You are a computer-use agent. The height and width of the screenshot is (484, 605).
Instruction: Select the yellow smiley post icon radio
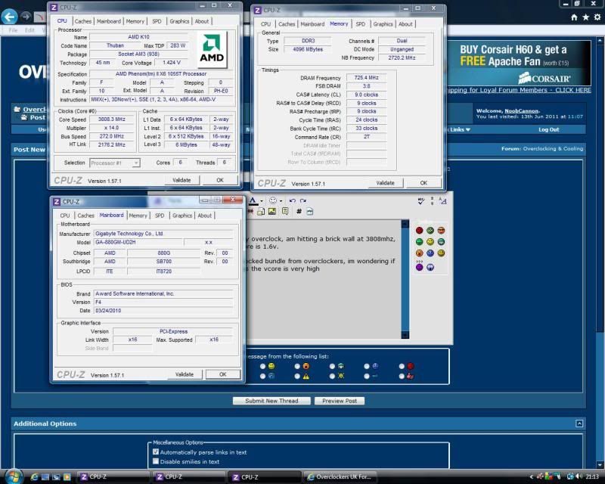tap(262, 366)
